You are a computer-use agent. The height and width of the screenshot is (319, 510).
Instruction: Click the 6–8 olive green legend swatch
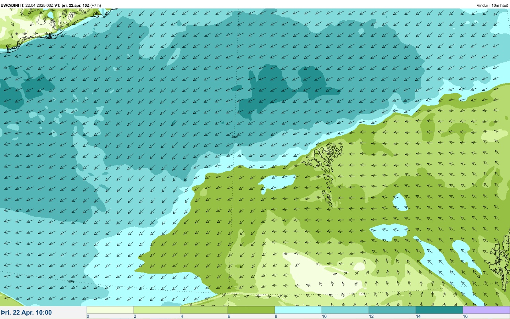[251, 310]
